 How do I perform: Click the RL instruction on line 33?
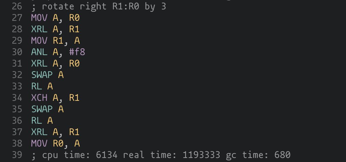point(36,86)
